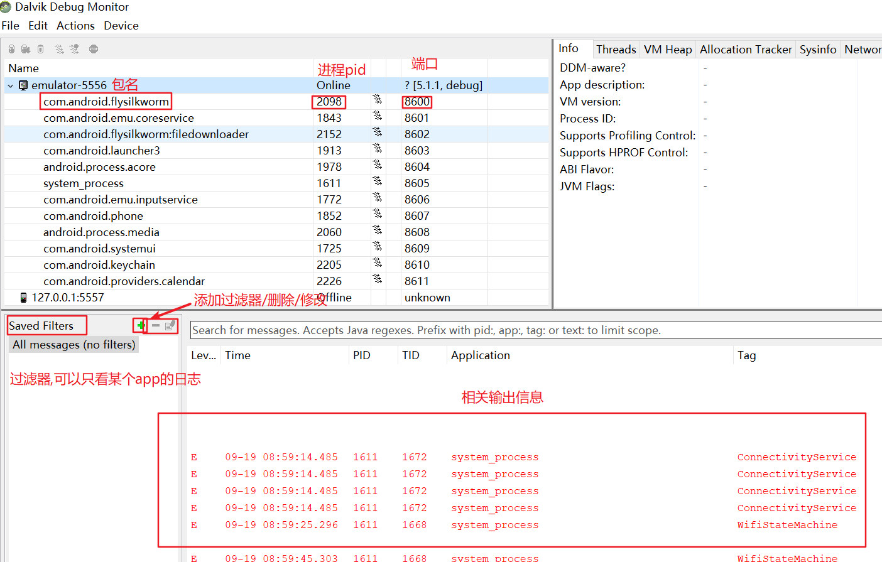This screenshot has width=882, height=562.
Task: Switch to the VM Heap tab
Action: tap(668, 50)
